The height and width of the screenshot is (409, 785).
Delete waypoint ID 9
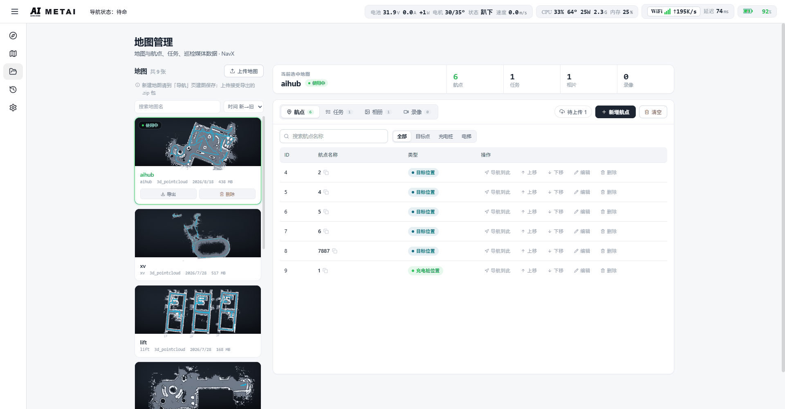tap(609, 271)
